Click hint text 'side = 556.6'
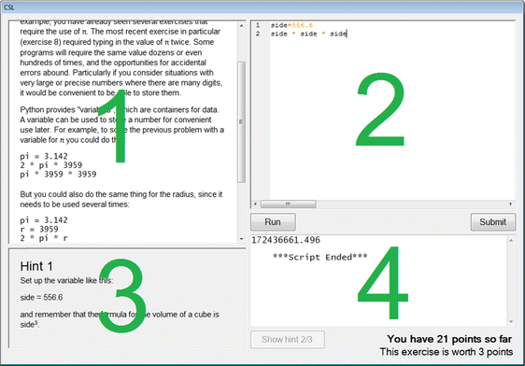The width and height of the screenshot is (525, 366). (41, 298)
